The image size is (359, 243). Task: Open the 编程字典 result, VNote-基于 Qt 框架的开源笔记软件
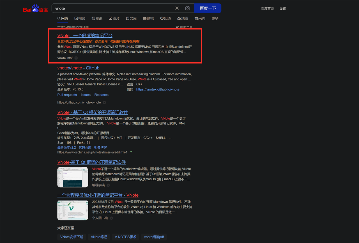click(91, 162)
